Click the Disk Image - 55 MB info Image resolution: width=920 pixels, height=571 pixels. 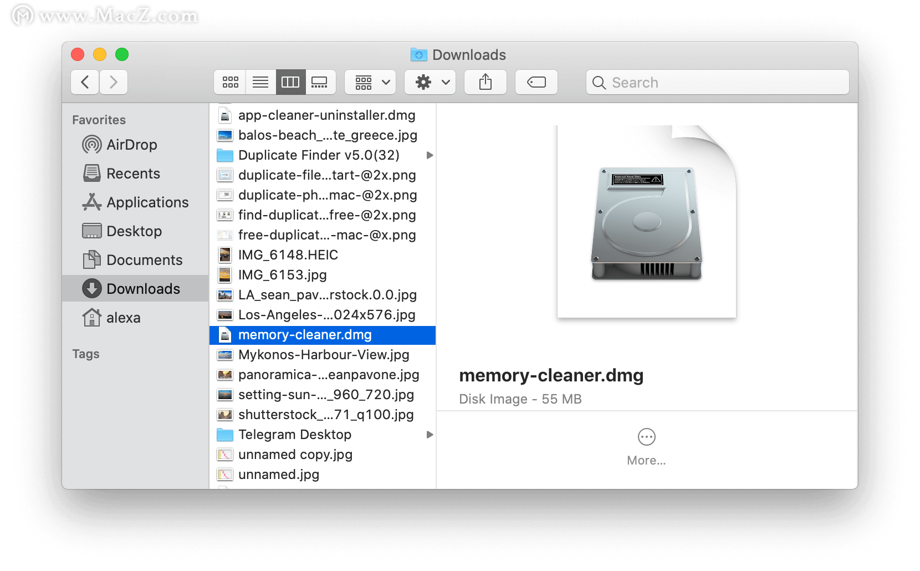pyautogui.click(x=520, y=399)
